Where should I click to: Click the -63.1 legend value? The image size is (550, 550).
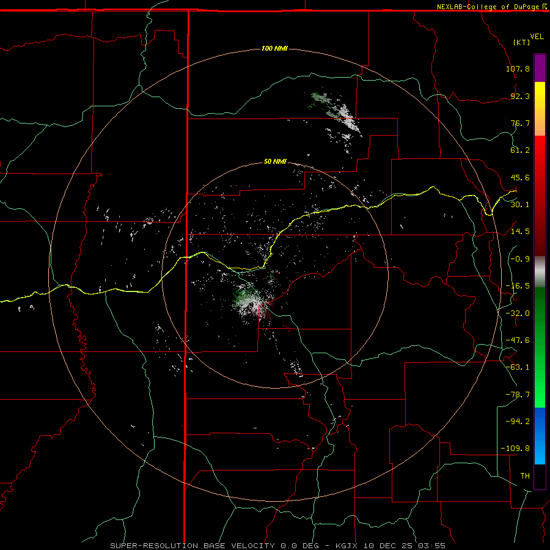pos(518,367)
